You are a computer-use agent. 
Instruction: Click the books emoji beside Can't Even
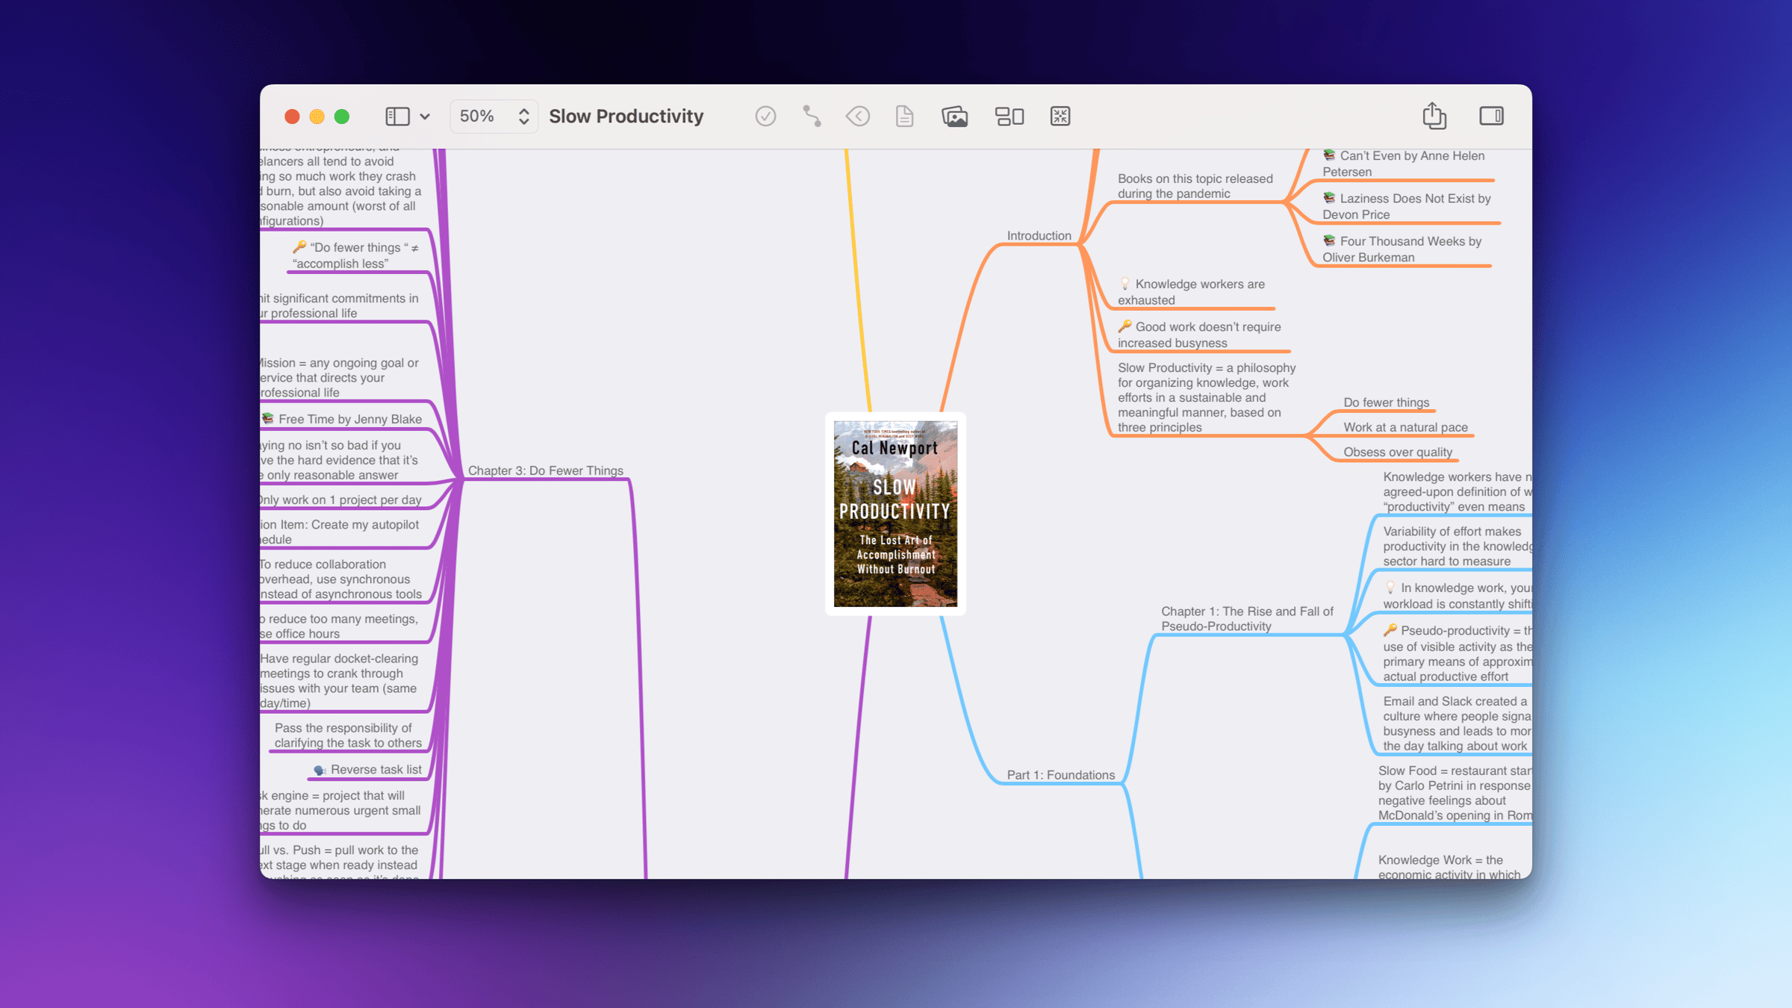(x=1329, y=155)
